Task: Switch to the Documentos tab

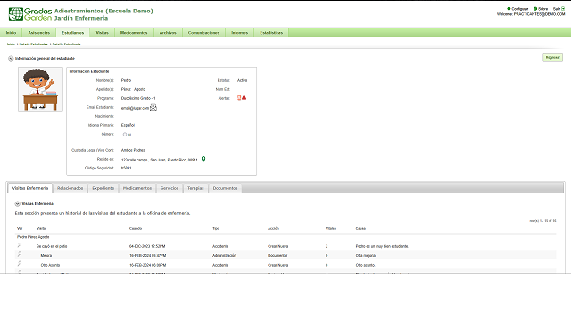Action: coord(225,188)
